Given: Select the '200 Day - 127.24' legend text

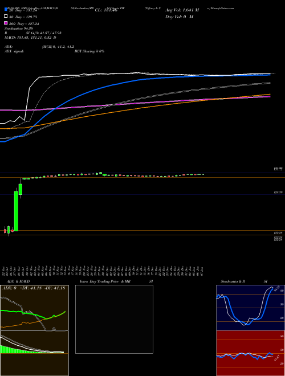Looking at the screenshot, I should [24, 24].
